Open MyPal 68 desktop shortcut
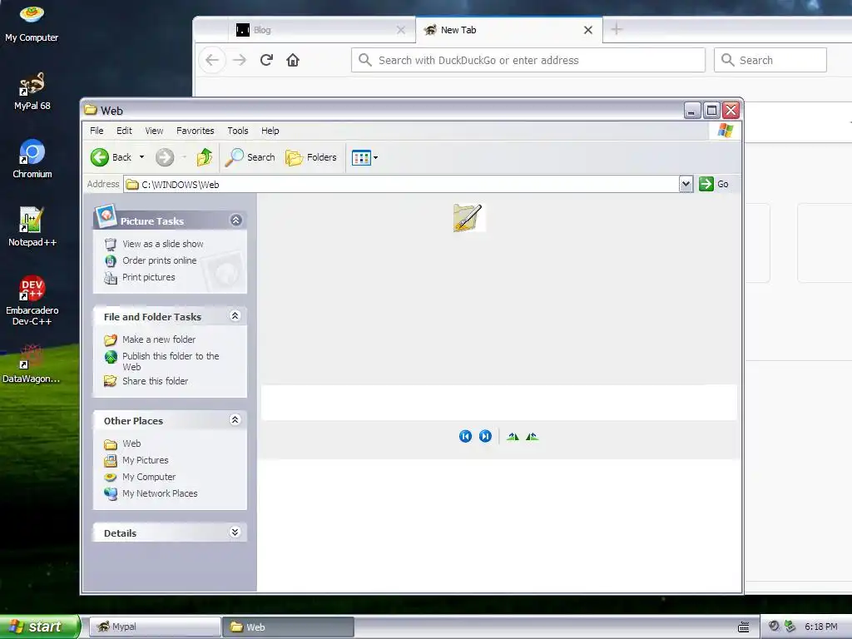Screen dimensions: 852x639 [x=32, y=91]
